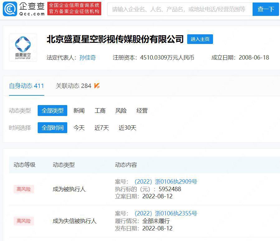Open case number (2022)浙0106执2909号 link

pos(165,181)
